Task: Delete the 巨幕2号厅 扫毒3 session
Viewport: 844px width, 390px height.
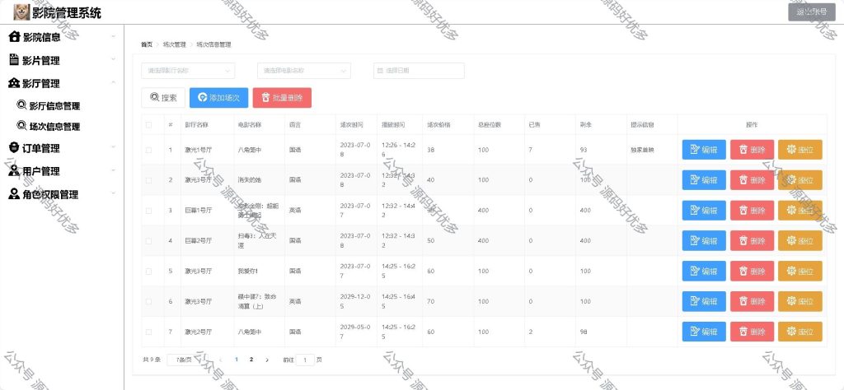Action: (752, 240)
